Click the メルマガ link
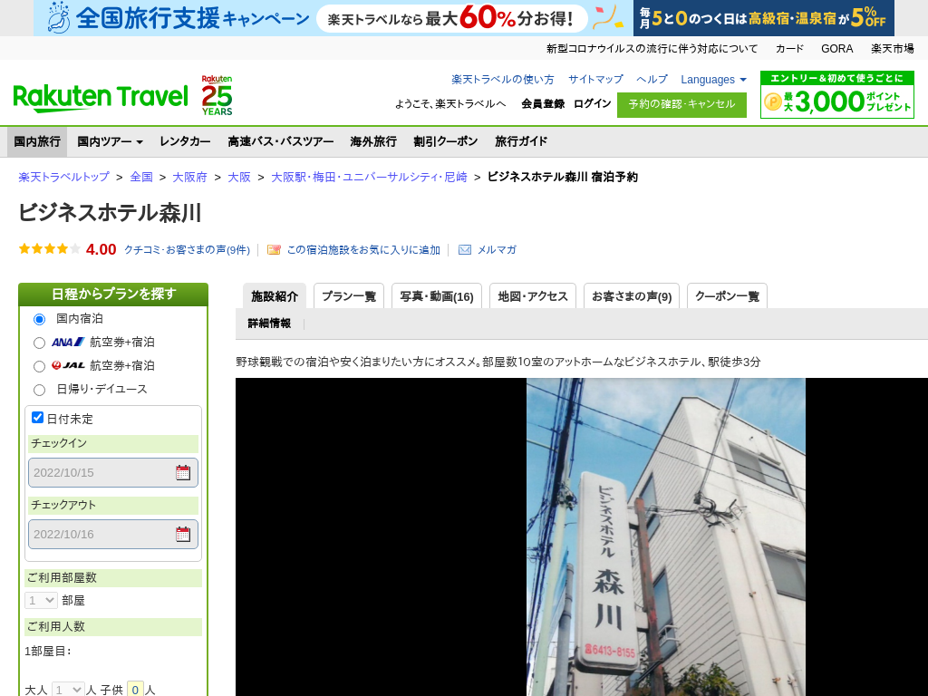928x696 pixels. click(x=497, y=250)
